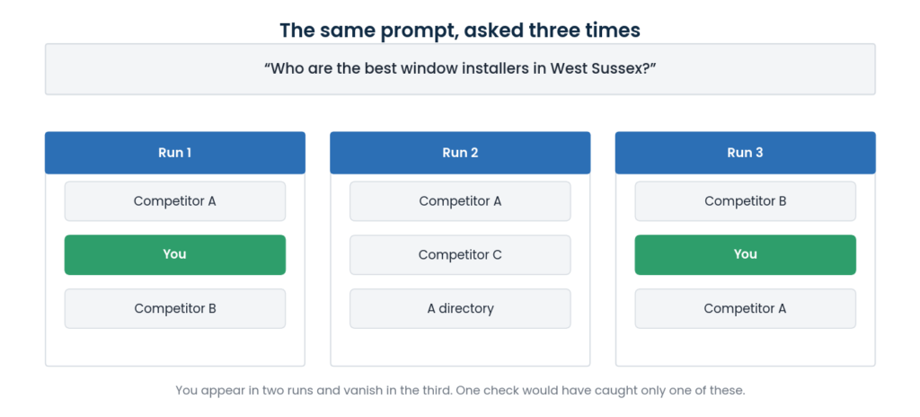Click empty area of Run 1 card
Screen dimensions: 920x417
tap(175, 347)
